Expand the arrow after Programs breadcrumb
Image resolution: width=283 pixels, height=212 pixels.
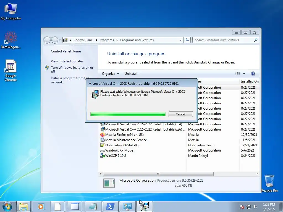click(x=117, y=40)
